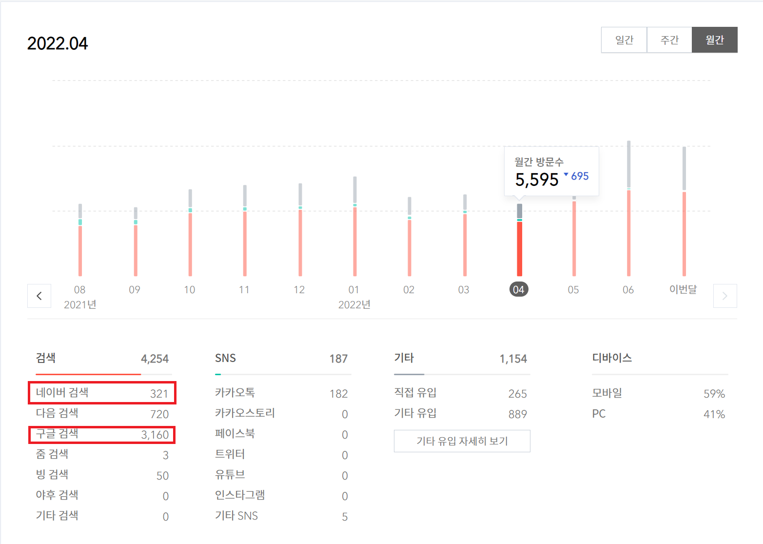
Task: Click the 줌 검색 row
Action: pyautogui.click(x=102, y=455)
